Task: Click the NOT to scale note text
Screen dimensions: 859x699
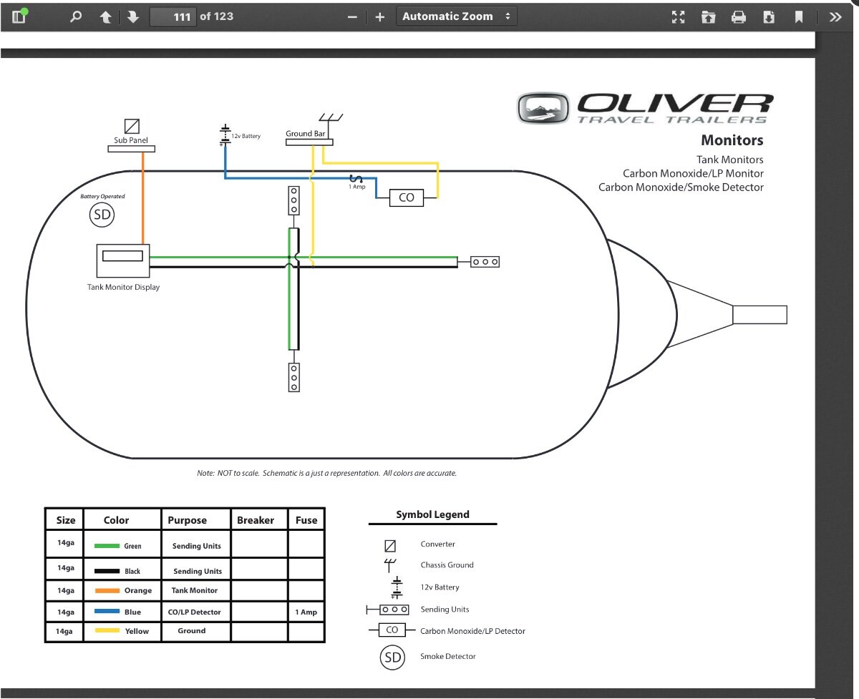Action: [x=326, y=474]
